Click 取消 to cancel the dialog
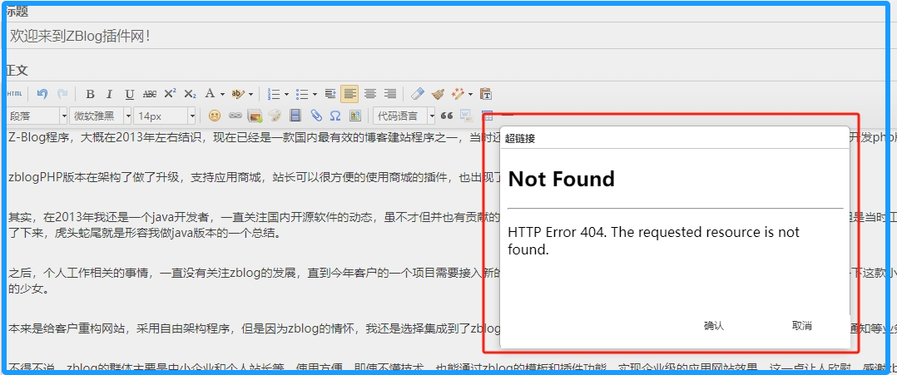Screen dimensions: 897x375 click(801, 326)
